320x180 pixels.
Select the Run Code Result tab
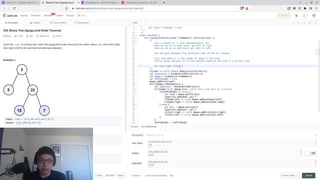pos(149,126)
